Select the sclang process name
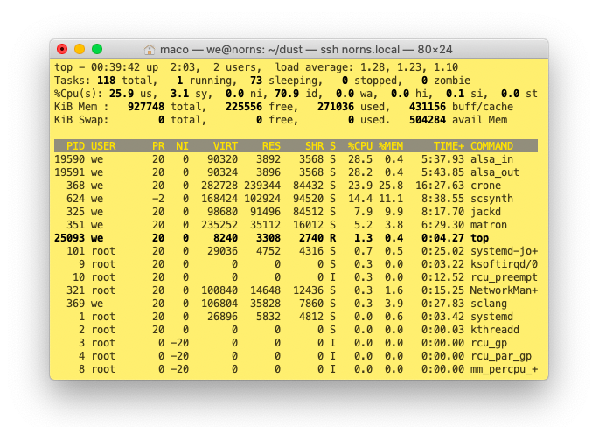Image resolution: width=606 pixels, height=427 pixels. tap(489, 304)
